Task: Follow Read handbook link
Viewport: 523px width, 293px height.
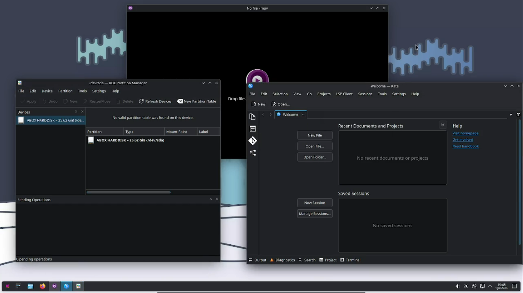Action: (465, 146)
